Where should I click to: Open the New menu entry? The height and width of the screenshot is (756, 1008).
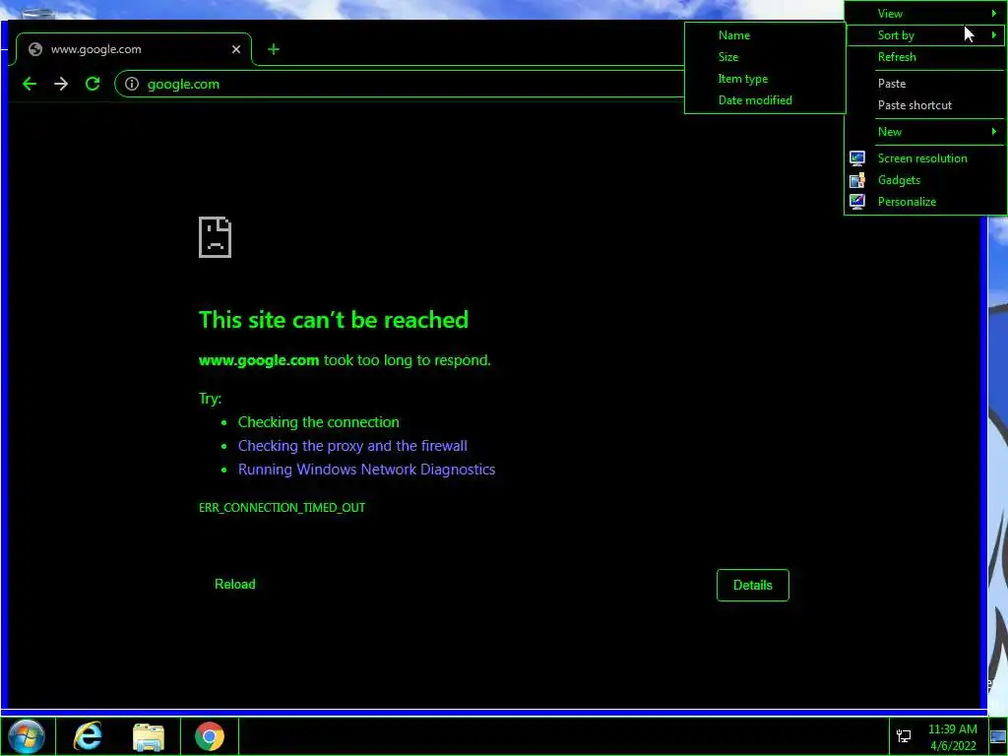click(x=925, y=132)
